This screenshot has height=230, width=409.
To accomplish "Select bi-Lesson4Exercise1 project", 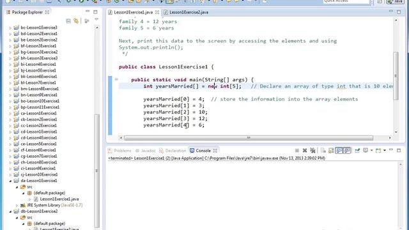I will click(38, 64).
